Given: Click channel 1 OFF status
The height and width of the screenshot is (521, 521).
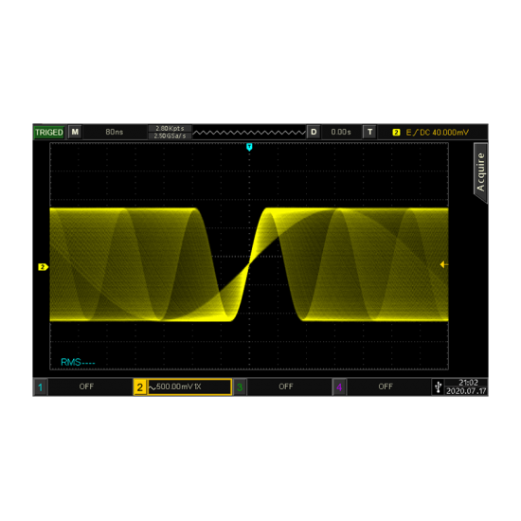Looking at the screenshot, I should 86,386.
